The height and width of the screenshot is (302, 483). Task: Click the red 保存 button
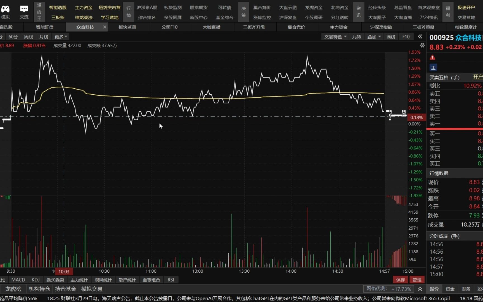tap(400, 280)
